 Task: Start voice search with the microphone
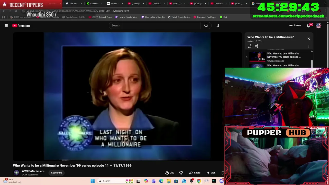tap(218, 25)
